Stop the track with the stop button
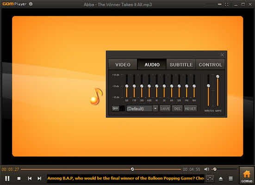The image size is (255, 185). pyautogui.click(x=19, y=179)
